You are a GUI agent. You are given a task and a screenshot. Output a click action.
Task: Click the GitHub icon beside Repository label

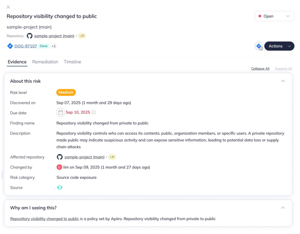30,36
